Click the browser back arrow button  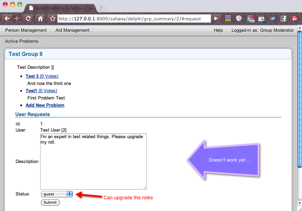click(7, 19)
